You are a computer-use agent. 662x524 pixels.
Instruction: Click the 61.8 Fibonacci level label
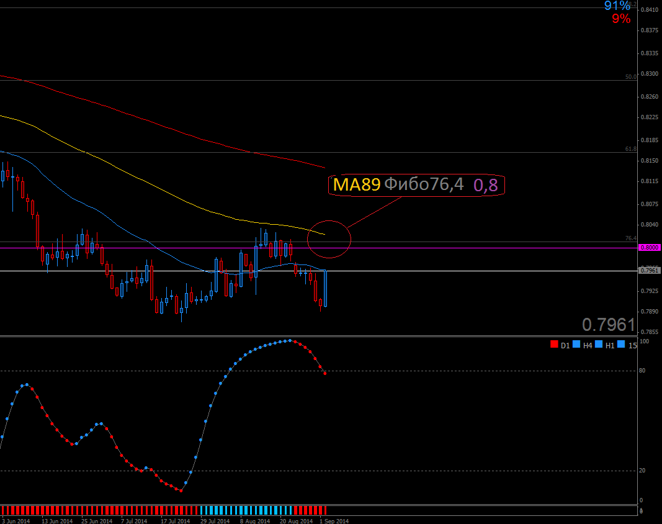pyautogui.click(x=631, y=149)
